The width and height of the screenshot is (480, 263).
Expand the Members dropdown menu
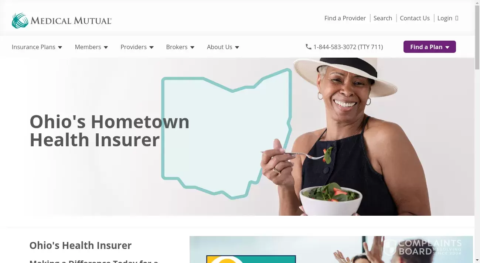point(91,47)
